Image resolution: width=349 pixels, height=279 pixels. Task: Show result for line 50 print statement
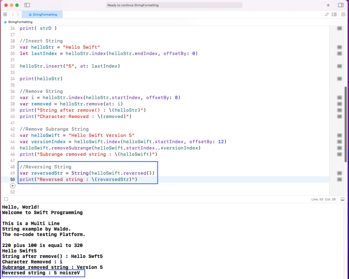tap(339, 179)
